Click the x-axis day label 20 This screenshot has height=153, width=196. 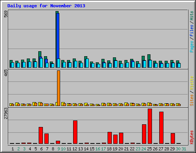(x=121, y=149)
